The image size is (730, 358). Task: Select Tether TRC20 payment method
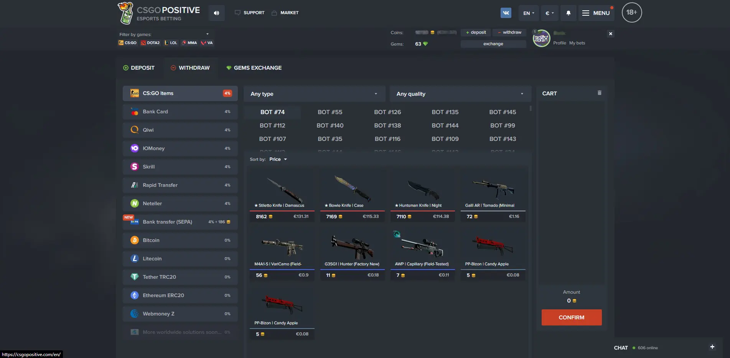tap(180, 277)
